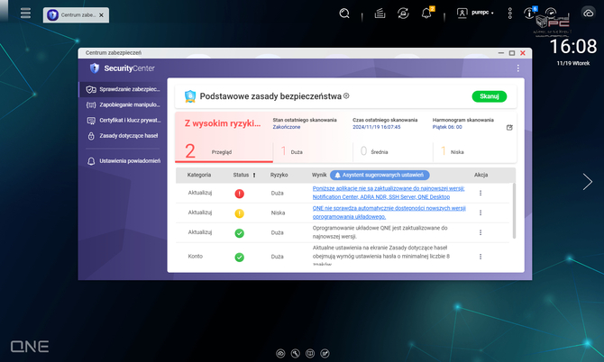Click the Security Center shield logo

point(95,68)
